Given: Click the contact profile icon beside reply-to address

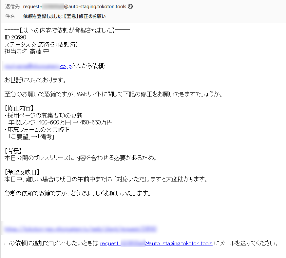Looking at the screenshot, I should click(130, 6).
